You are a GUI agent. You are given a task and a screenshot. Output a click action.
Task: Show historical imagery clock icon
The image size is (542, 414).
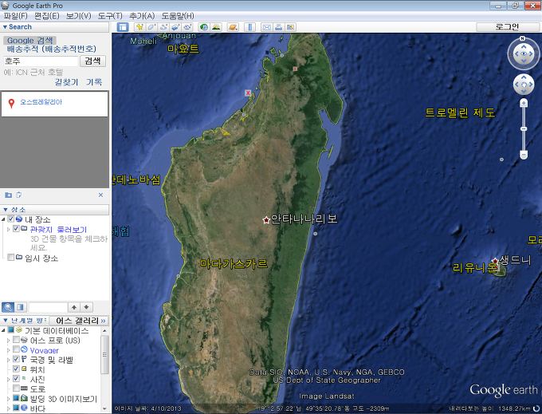204,27
